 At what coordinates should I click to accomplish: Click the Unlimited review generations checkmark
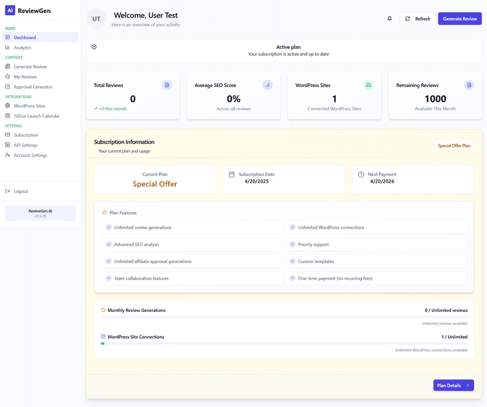point(108,227)
